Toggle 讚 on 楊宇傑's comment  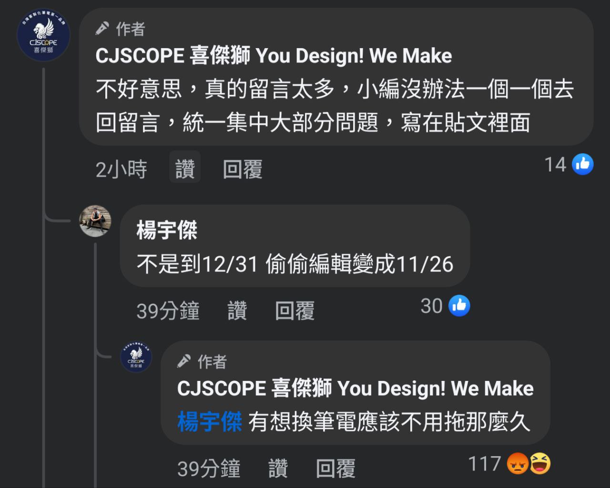click(237, 311)
